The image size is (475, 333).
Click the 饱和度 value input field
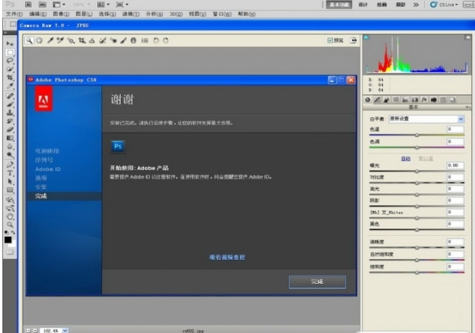[455, 267]
